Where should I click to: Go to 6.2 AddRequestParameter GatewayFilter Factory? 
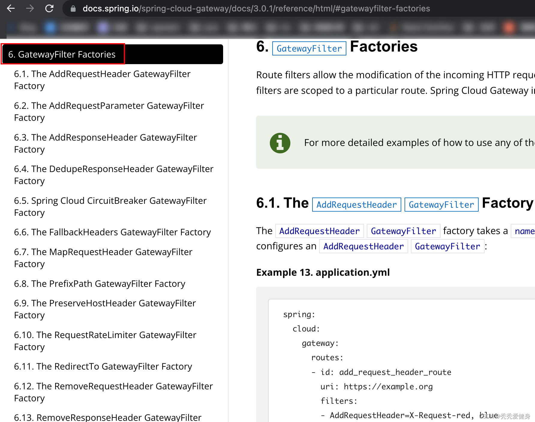click(x=109, y=111)
